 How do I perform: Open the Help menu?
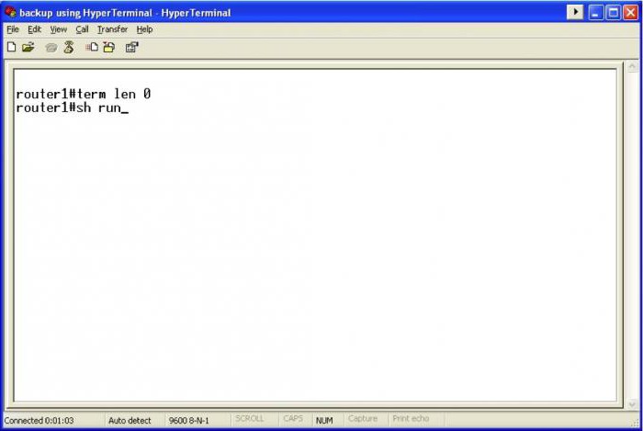coord(144,29)
